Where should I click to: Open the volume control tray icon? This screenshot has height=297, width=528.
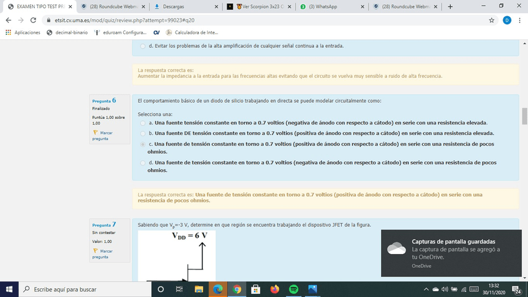[x=445, y=290]
